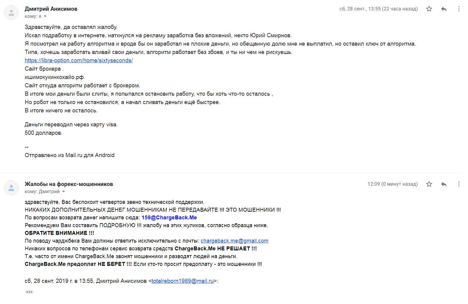Reply to the Жалобы на форекс-мошенников message
Screen dimensions: 468x304
tap(444, 184)
